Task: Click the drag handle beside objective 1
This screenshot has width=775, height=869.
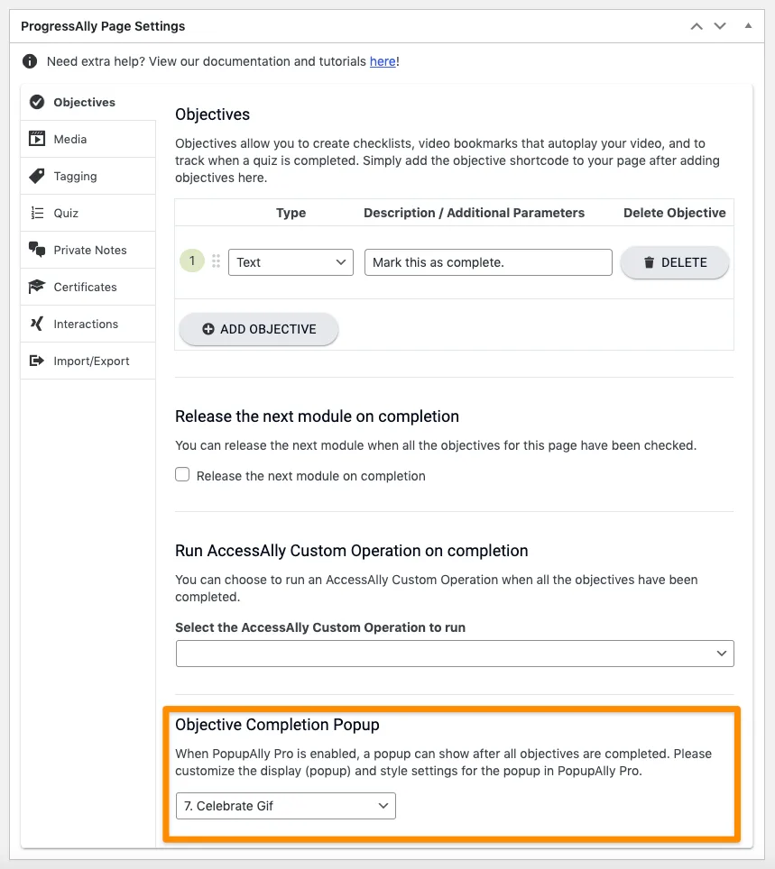Action: coord(216,262)
